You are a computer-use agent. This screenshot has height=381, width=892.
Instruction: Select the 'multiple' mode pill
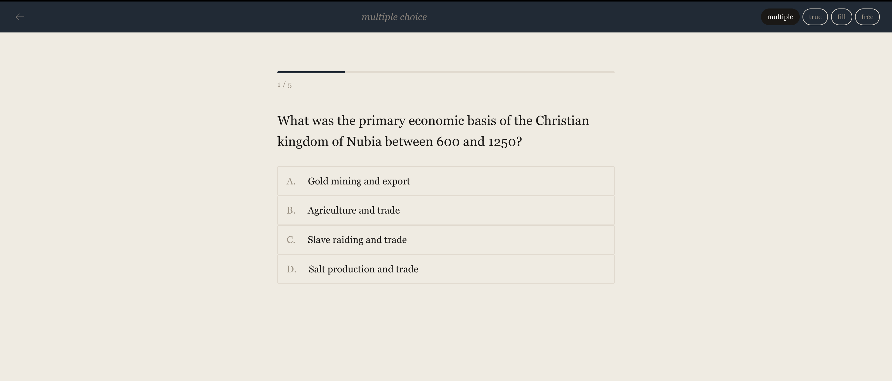tap(780, 17)
